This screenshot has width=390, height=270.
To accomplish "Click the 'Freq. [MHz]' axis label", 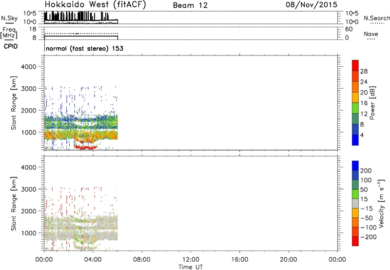I will (x=9, y=33).
